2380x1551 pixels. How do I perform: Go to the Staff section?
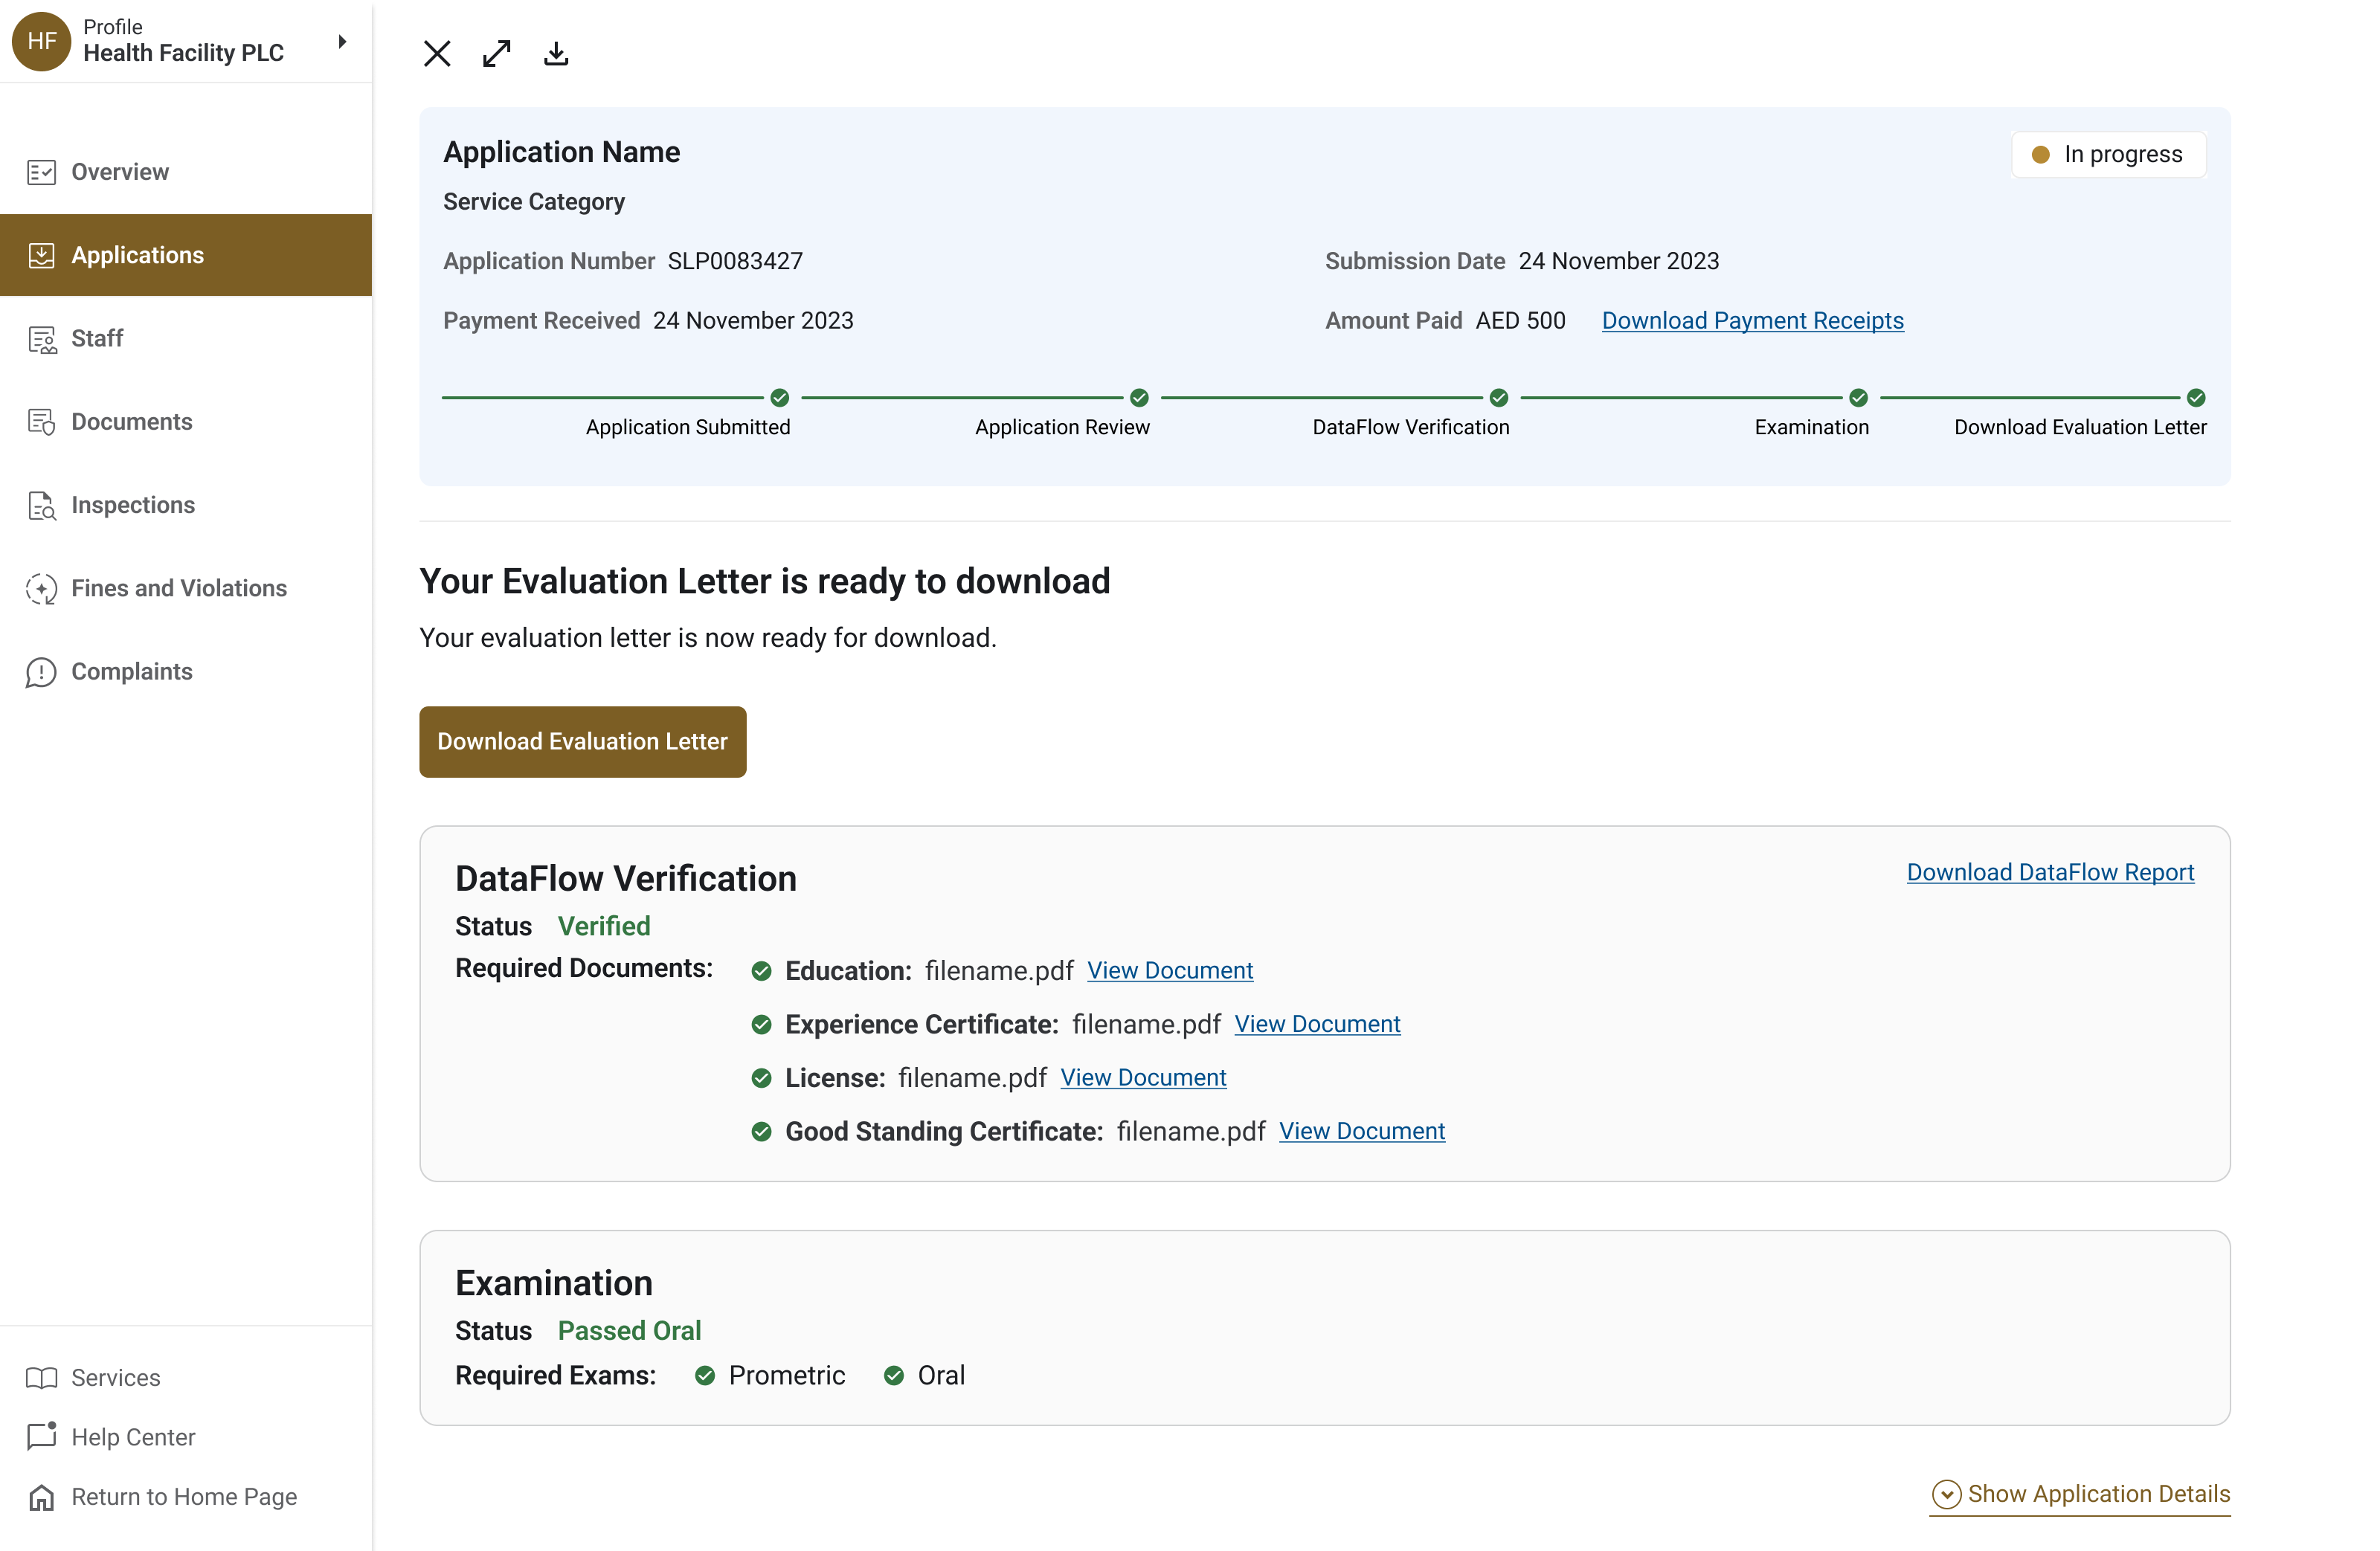pyautogui.click(x=97, y=338)
